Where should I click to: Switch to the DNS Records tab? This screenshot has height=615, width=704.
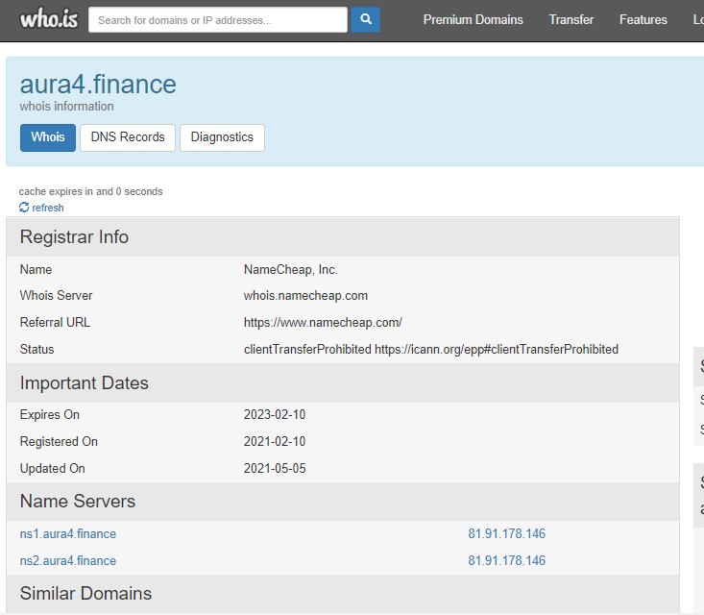tap(128, 137)
